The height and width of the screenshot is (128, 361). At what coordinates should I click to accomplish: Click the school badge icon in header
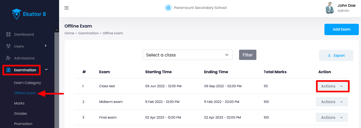168,8
